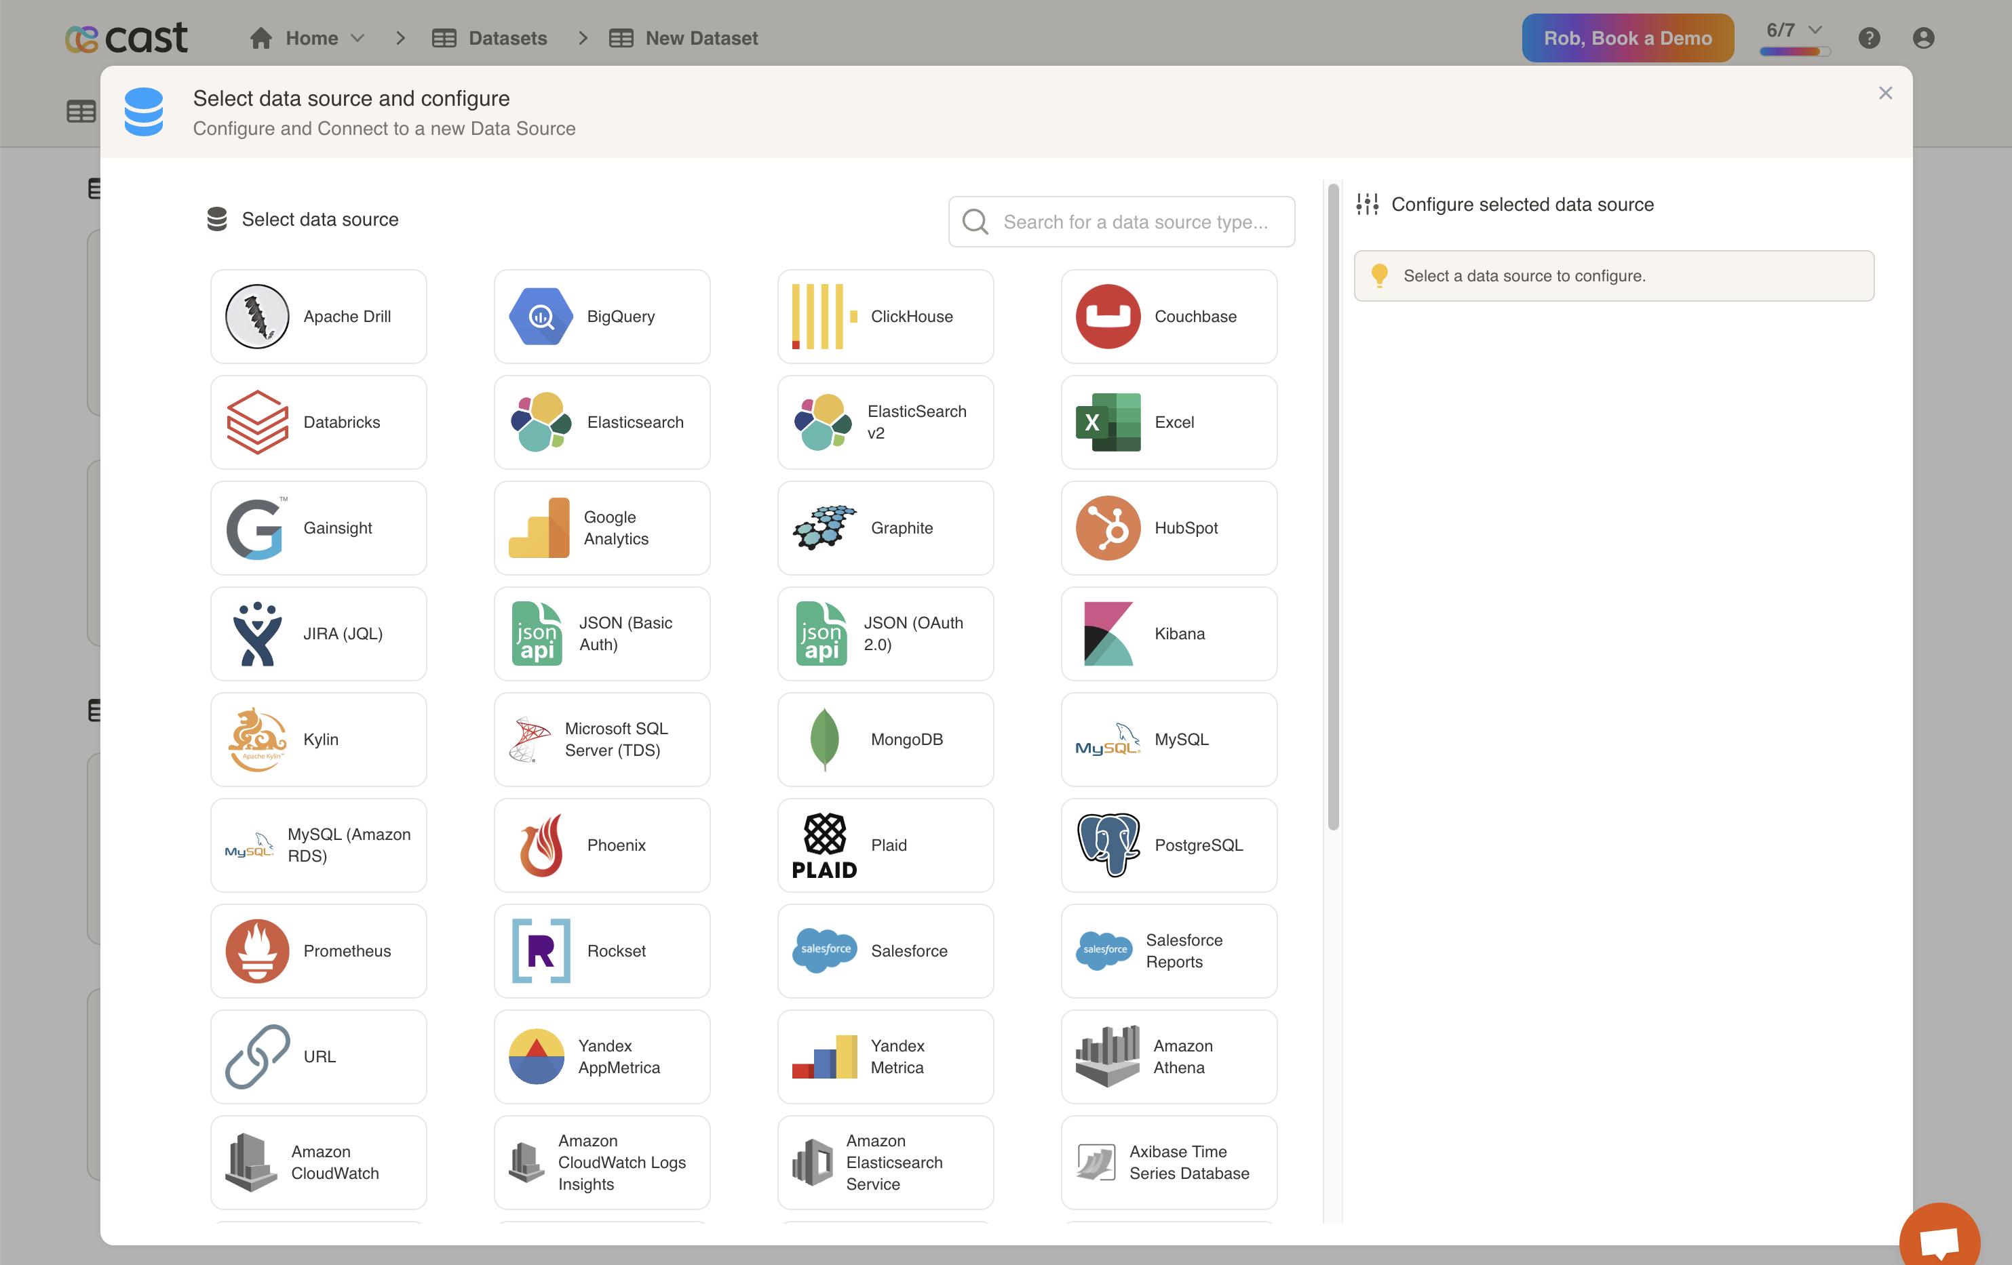Click the search magnifier icon
The height and width of the screenshot is (1265, 2012).
coord(975,221)
